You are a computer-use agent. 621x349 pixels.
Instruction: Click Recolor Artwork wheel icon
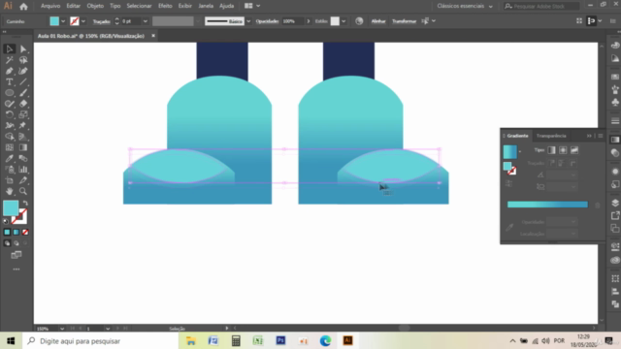click(359, 21)
